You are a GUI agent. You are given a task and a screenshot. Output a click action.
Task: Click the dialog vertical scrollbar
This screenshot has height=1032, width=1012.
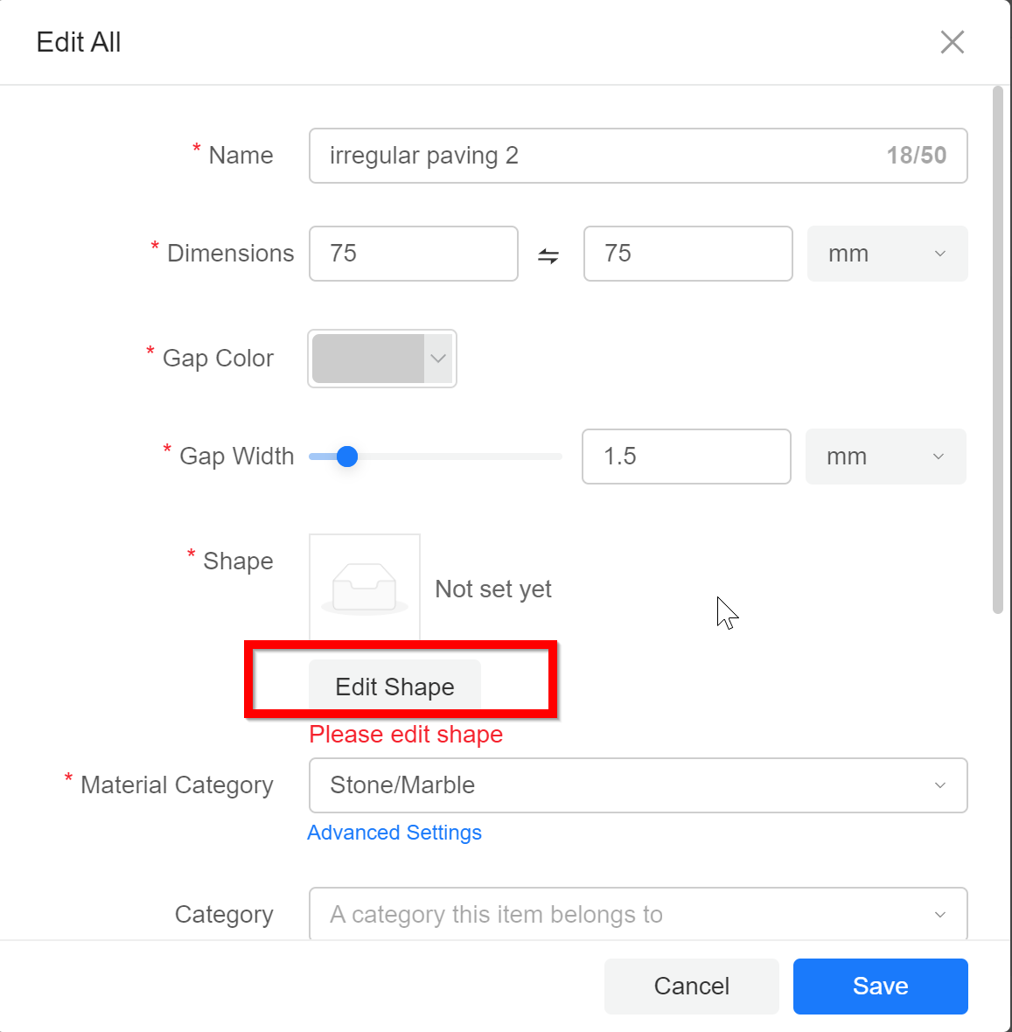click(998, 350)
